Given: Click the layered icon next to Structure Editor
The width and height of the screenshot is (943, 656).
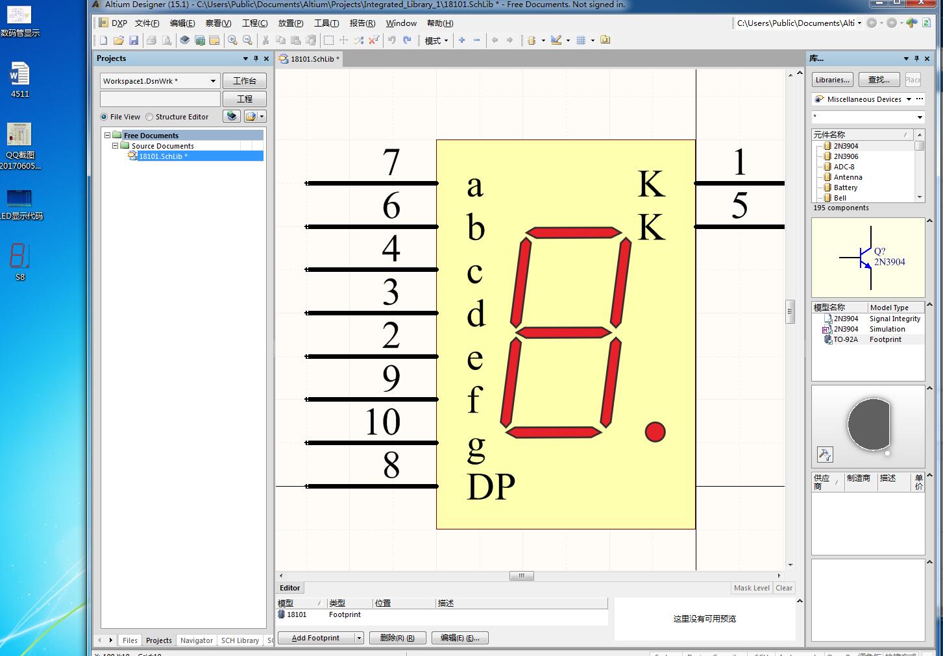Looking at the screenshot, I should (232, 116).
